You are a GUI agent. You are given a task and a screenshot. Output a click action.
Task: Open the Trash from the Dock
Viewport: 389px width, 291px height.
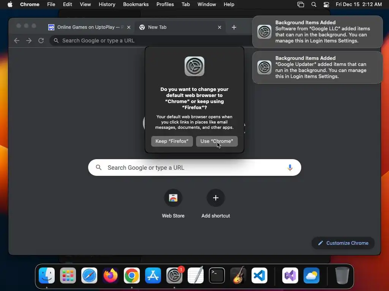pyautogui.click(x=342, y=275)
